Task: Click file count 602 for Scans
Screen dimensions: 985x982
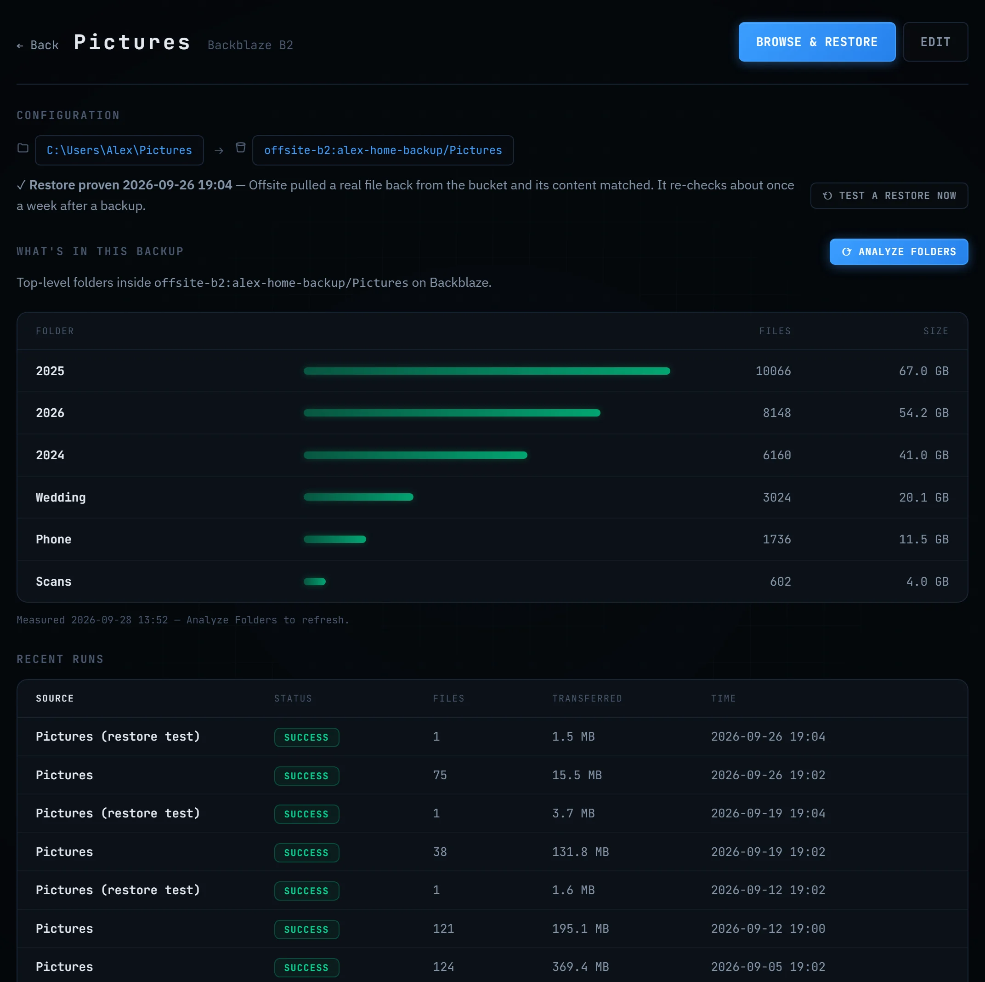Action: point(780,582)
